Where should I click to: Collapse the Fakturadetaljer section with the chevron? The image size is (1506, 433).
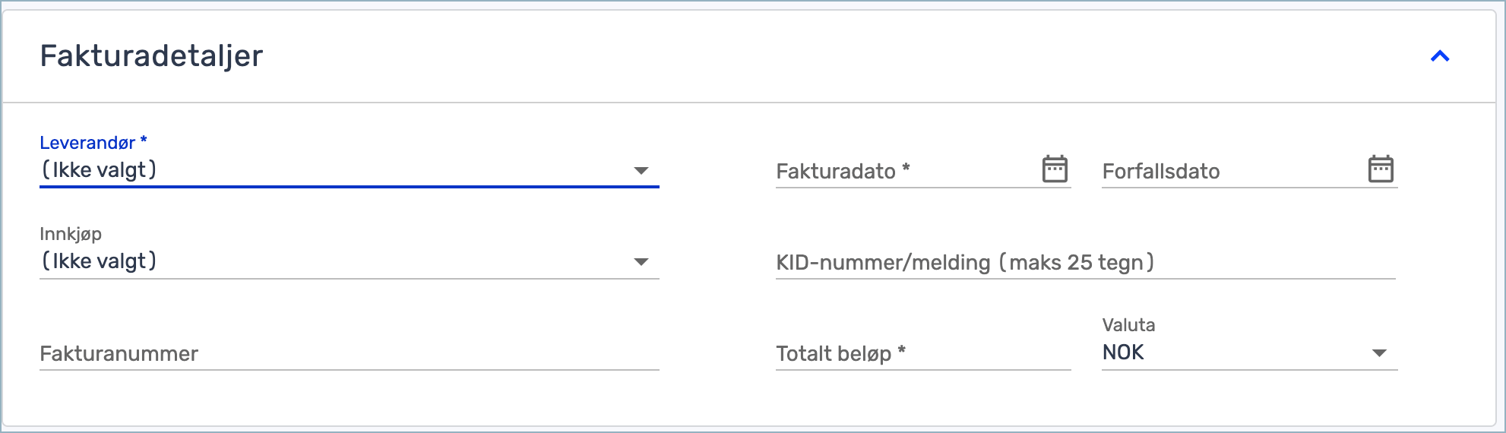pos(1440,56)
